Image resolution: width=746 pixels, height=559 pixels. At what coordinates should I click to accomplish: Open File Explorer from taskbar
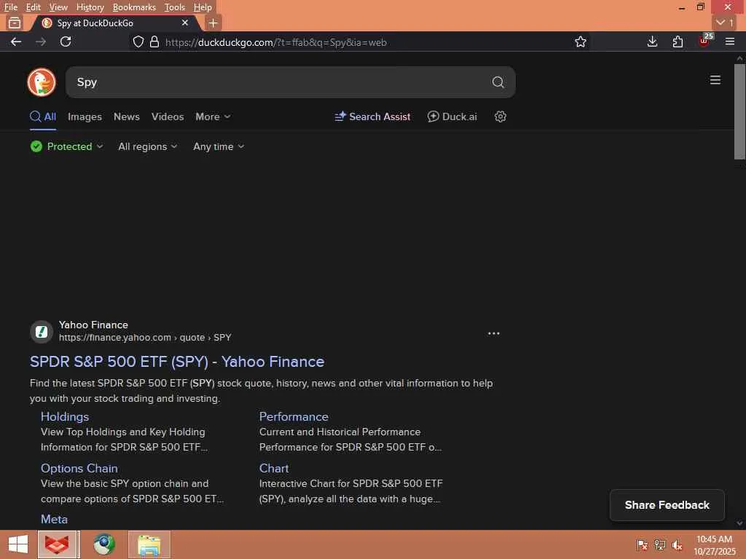(x=149, y=544)
